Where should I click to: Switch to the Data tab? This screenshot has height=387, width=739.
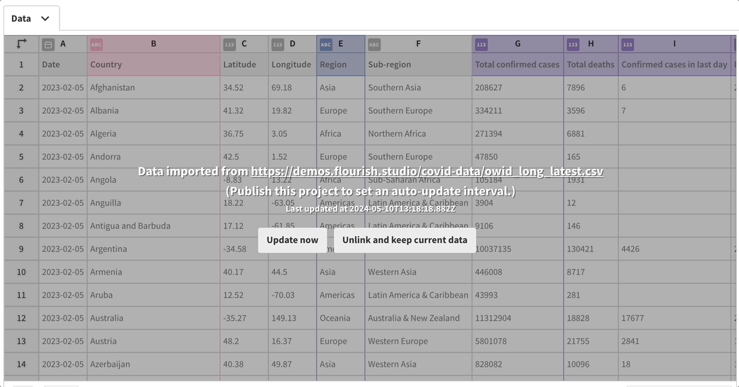pos(22,19)
